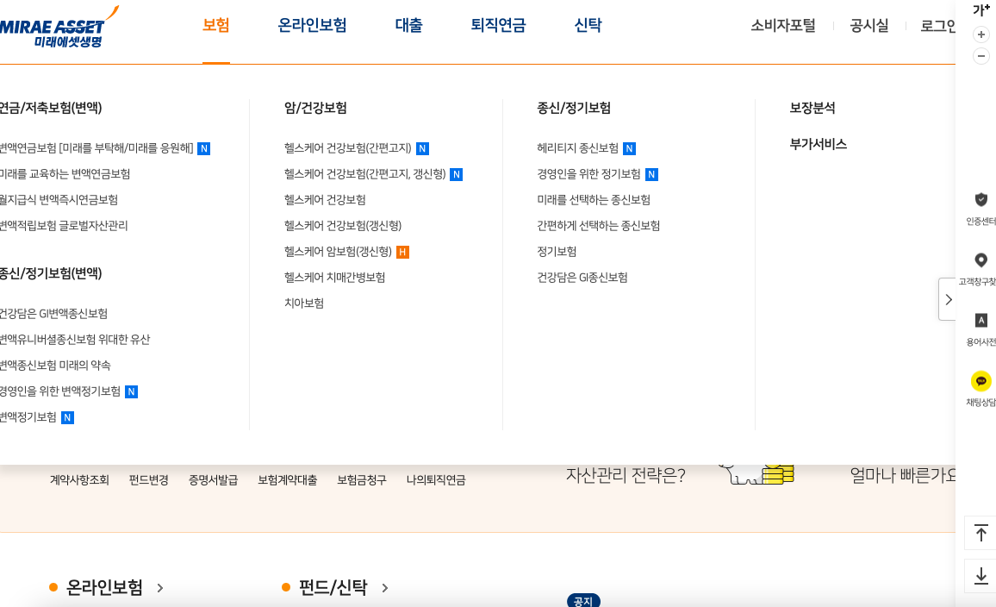Select plain 헬스케어 건강보험 item
Screen dimensions: 996x607
pos(325,199)
